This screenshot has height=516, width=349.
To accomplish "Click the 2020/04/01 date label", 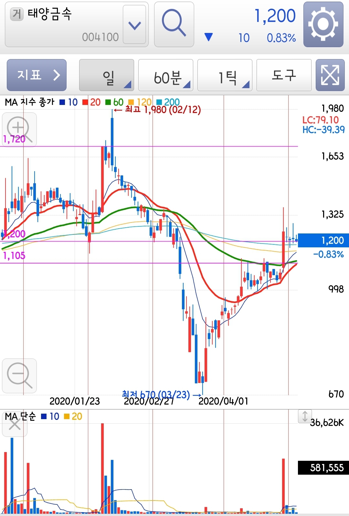I will [x=223, y=401].
